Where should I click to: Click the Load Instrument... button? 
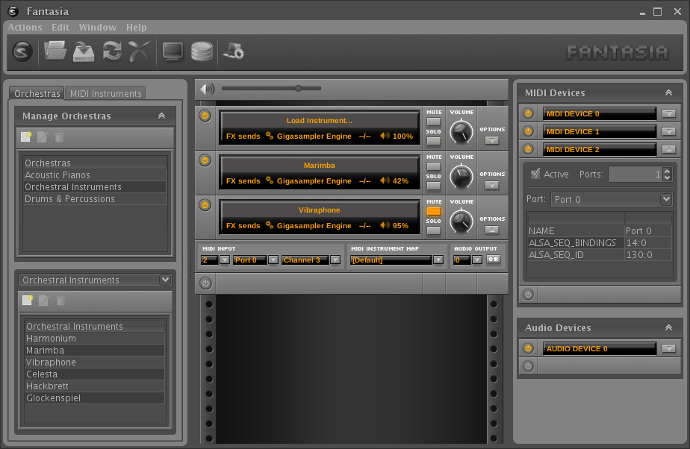(x=319, y=121)
